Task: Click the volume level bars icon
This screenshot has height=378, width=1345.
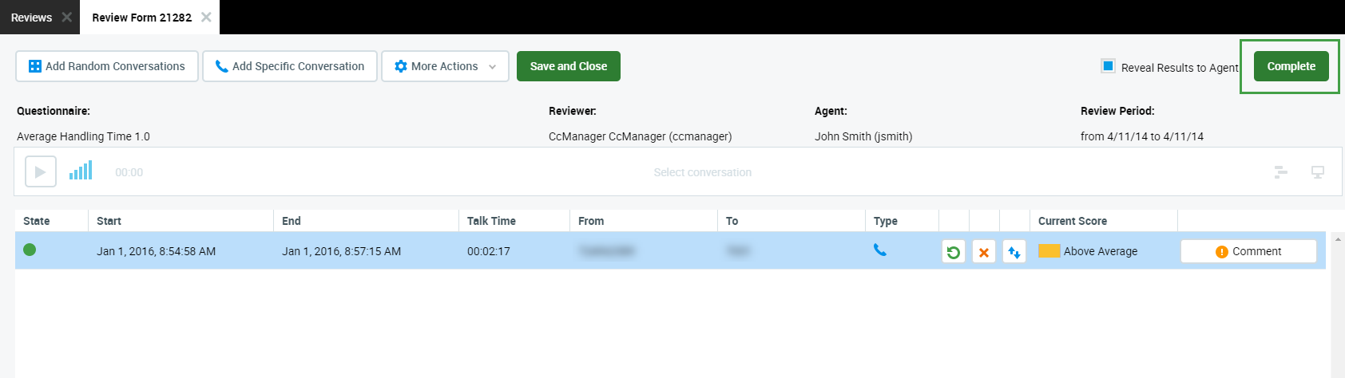Action: [x=81, y=171]
